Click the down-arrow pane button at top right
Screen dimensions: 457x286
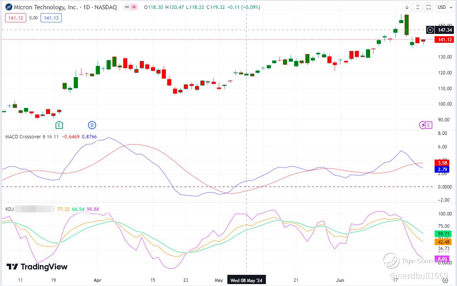tap(407, 7)
